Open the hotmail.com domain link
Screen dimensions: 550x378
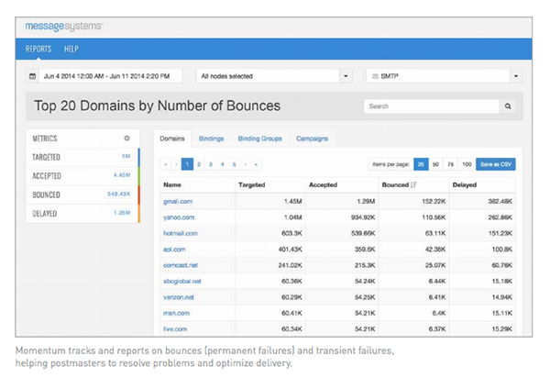(181, 233)
